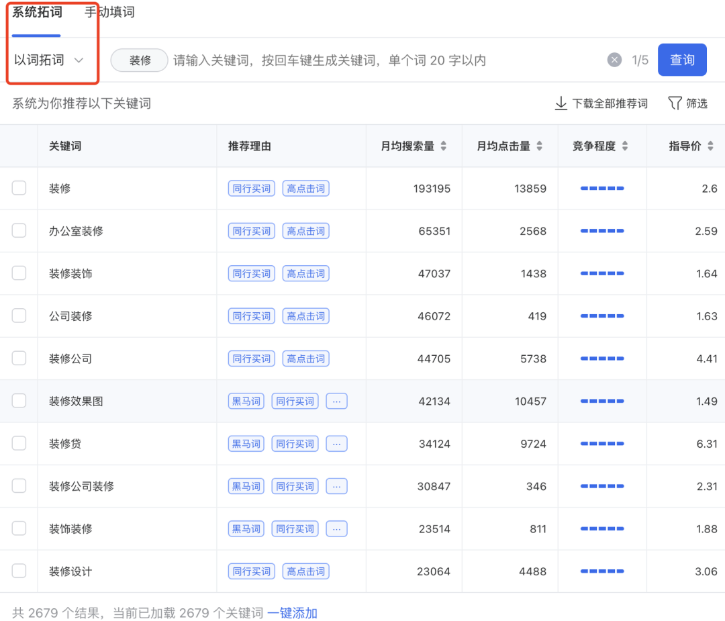Tick the checkbox next to 装修设计
The height and width of the screenshot is (621, 725).
tap(19, 571)
